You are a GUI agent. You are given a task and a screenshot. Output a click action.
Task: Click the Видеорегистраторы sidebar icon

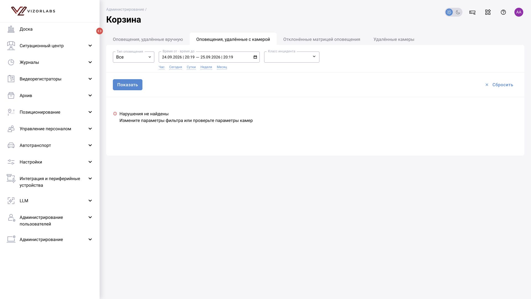coord(11,79)
